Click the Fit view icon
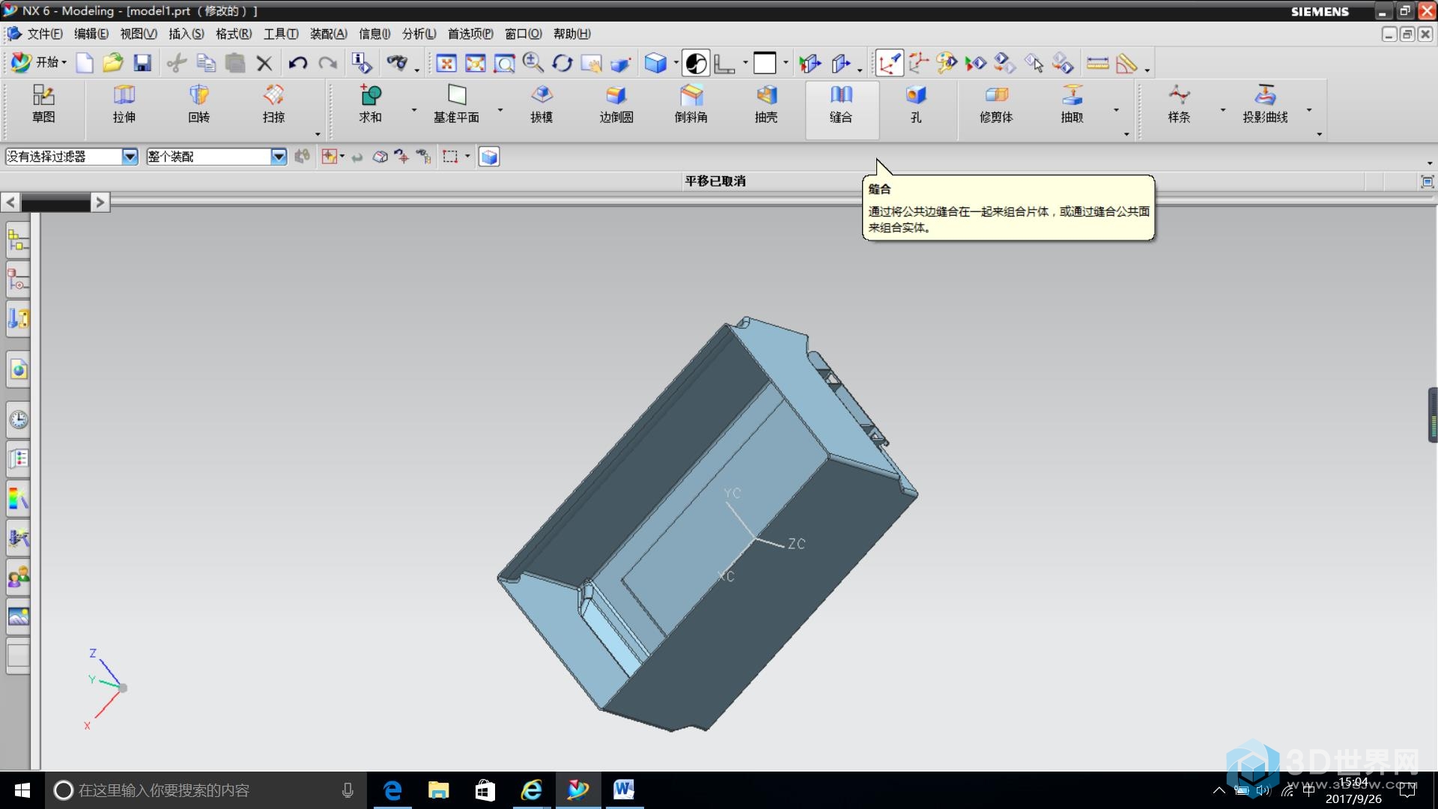1438x809 pixels. coord(446,63)
